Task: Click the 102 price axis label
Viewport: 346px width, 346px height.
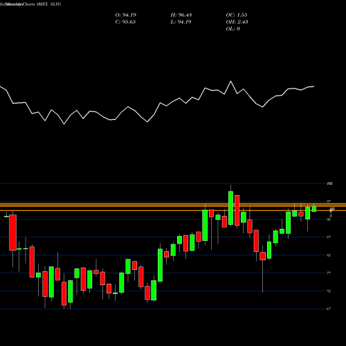Action: [330, 183]
